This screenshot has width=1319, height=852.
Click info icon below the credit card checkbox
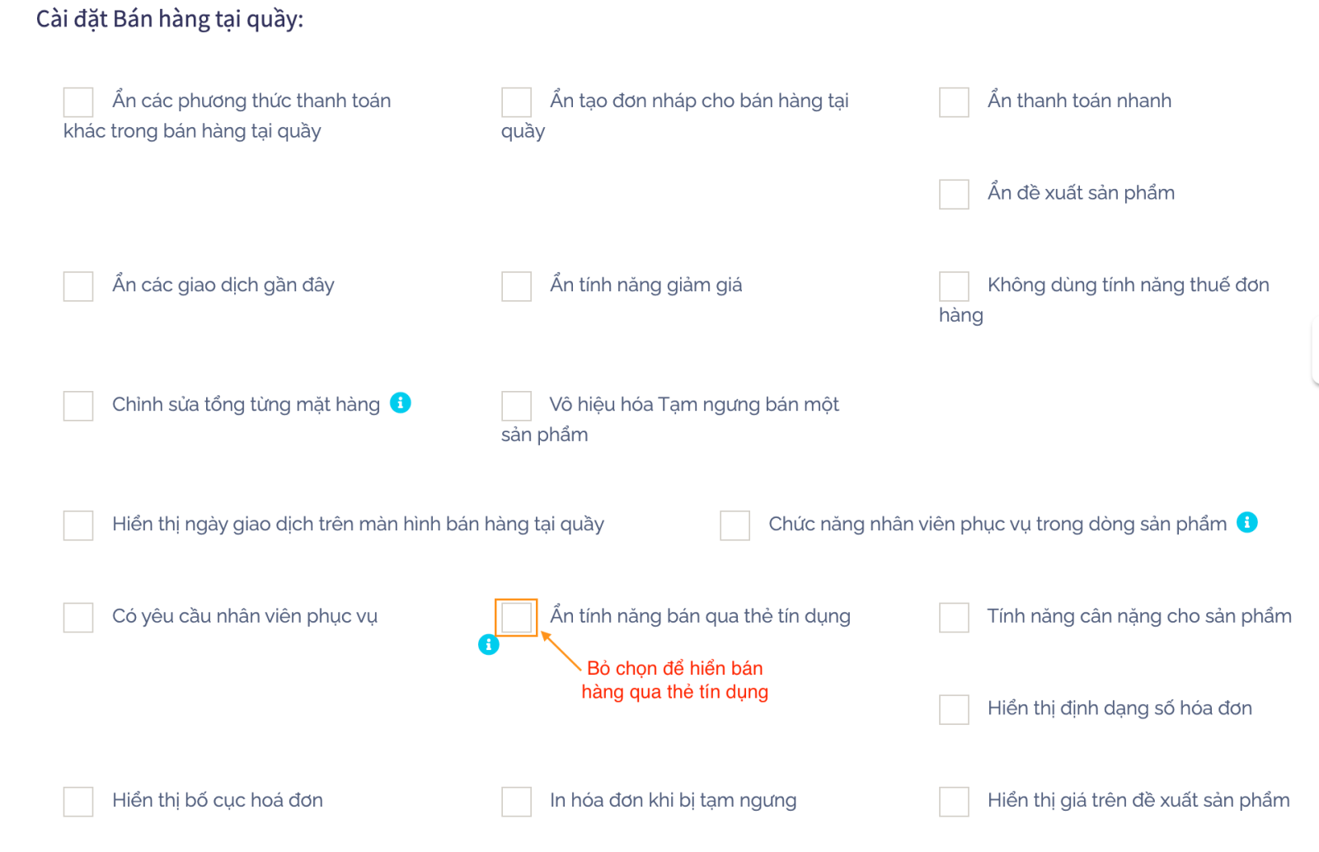pyautogui.click(x=489, y=644)
